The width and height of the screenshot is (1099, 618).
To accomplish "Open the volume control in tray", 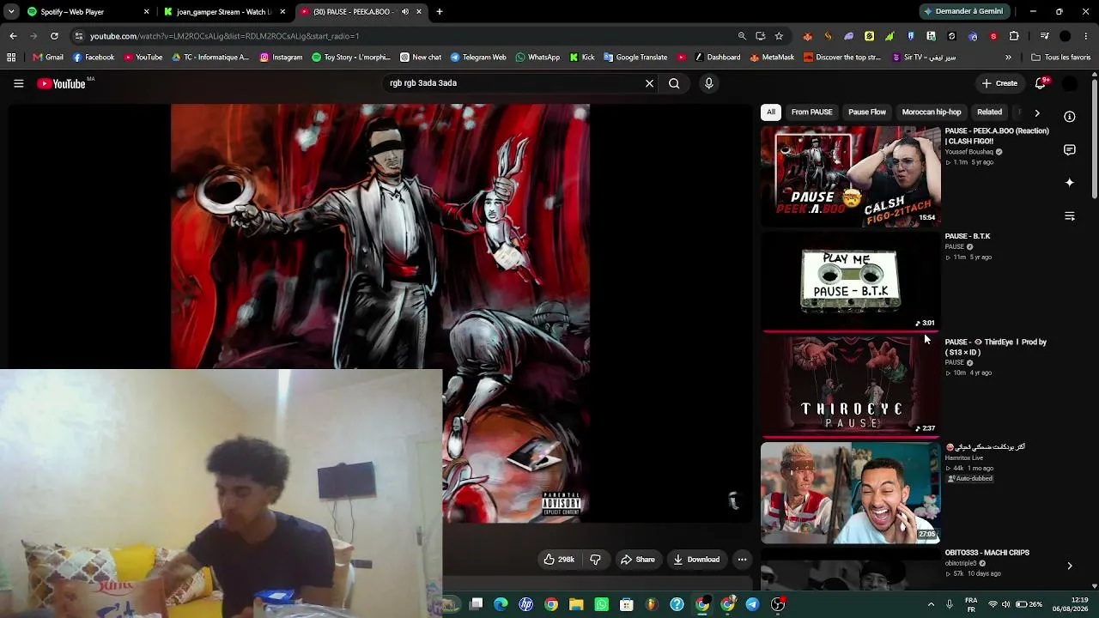I will tap(1006, 604).
